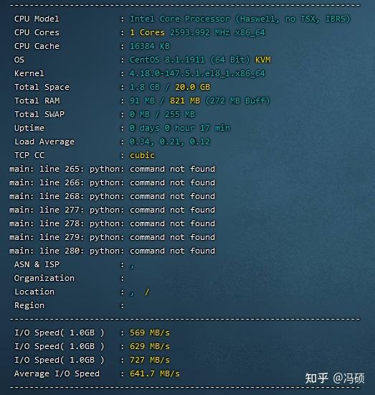The image size is (375, 395).
Task: Select the '629 MB/s' I/O speed
Action: 150,346
